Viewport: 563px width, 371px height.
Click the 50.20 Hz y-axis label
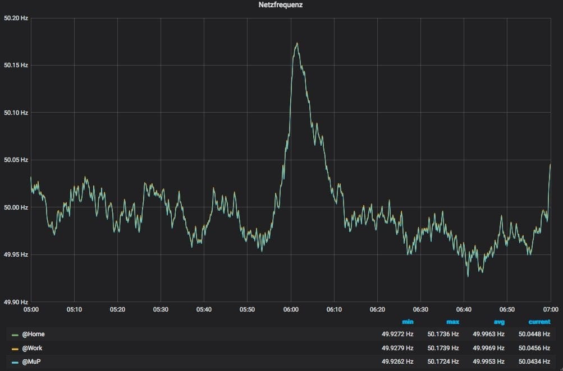click(16, 18)
